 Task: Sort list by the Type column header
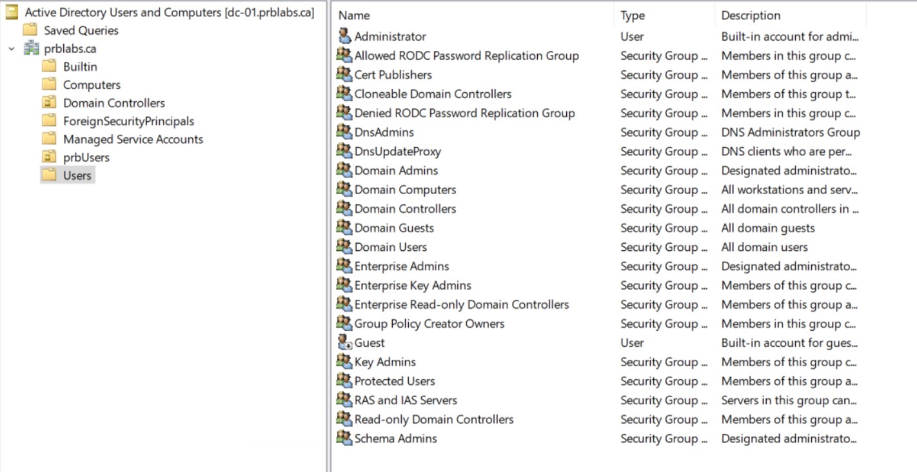point(633,15)
